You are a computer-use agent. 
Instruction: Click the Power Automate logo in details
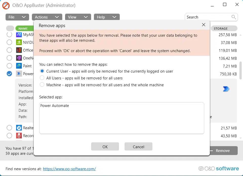226,89
